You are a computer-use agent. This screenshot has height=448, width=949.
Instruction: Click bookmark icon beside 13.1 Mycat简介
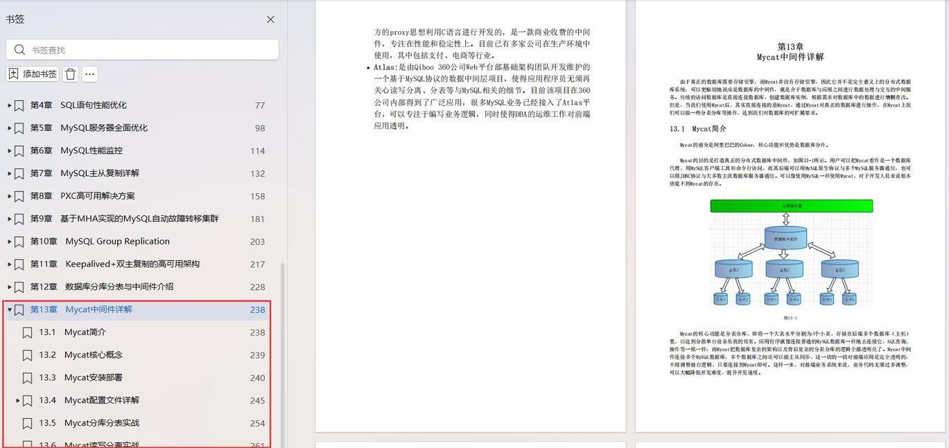(27, 332)
